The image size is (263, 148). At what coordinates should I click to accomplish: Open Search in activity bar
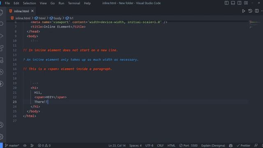tap(2, 24)
